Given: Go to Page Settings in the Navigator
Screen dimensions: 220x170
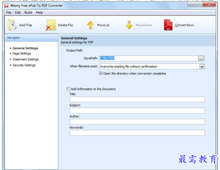Looking at the screenshot, I should point(22,54).
